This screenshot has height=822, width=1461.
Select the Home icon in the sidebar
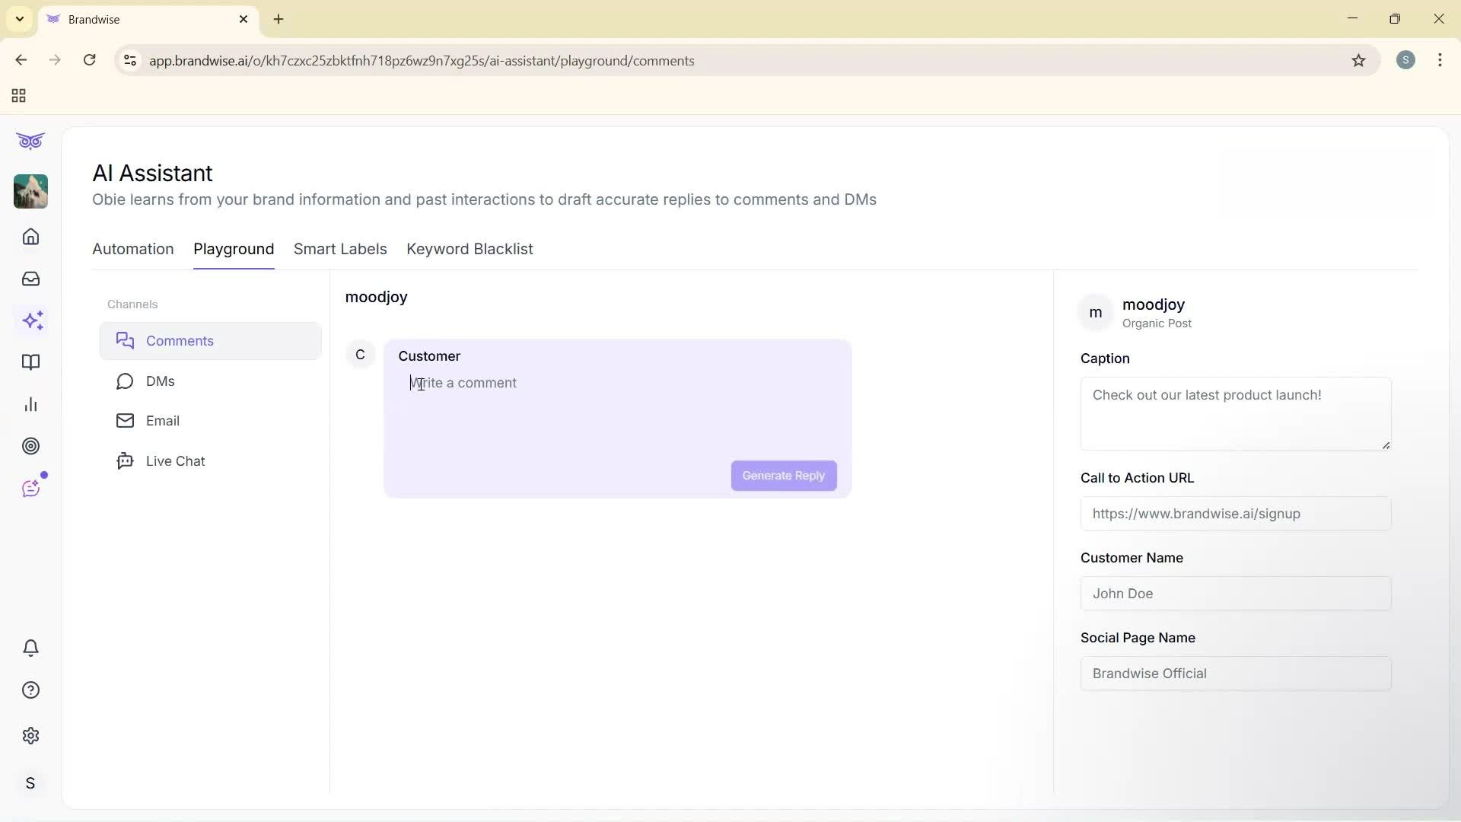coord(30,237)
